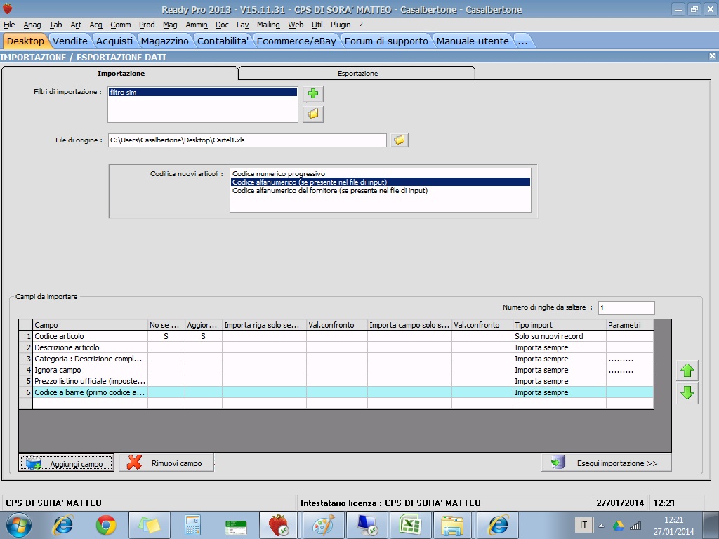The image size is (719, 539).
Task: Switch to the Ready Pro strawberry taskbar icon
Action: coord(279,525)
